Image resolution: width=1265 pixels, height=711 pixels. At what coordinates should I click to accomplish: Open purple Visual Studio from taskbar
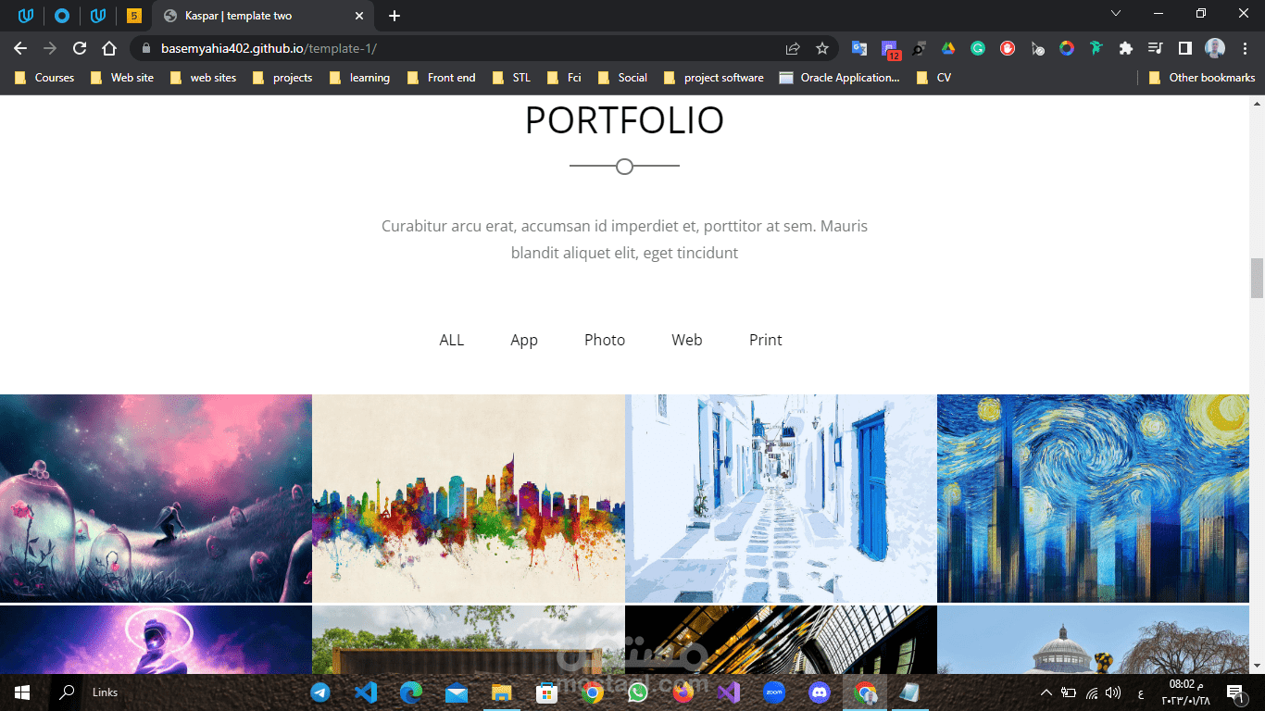pyautogui.click(x=729, y=692)
